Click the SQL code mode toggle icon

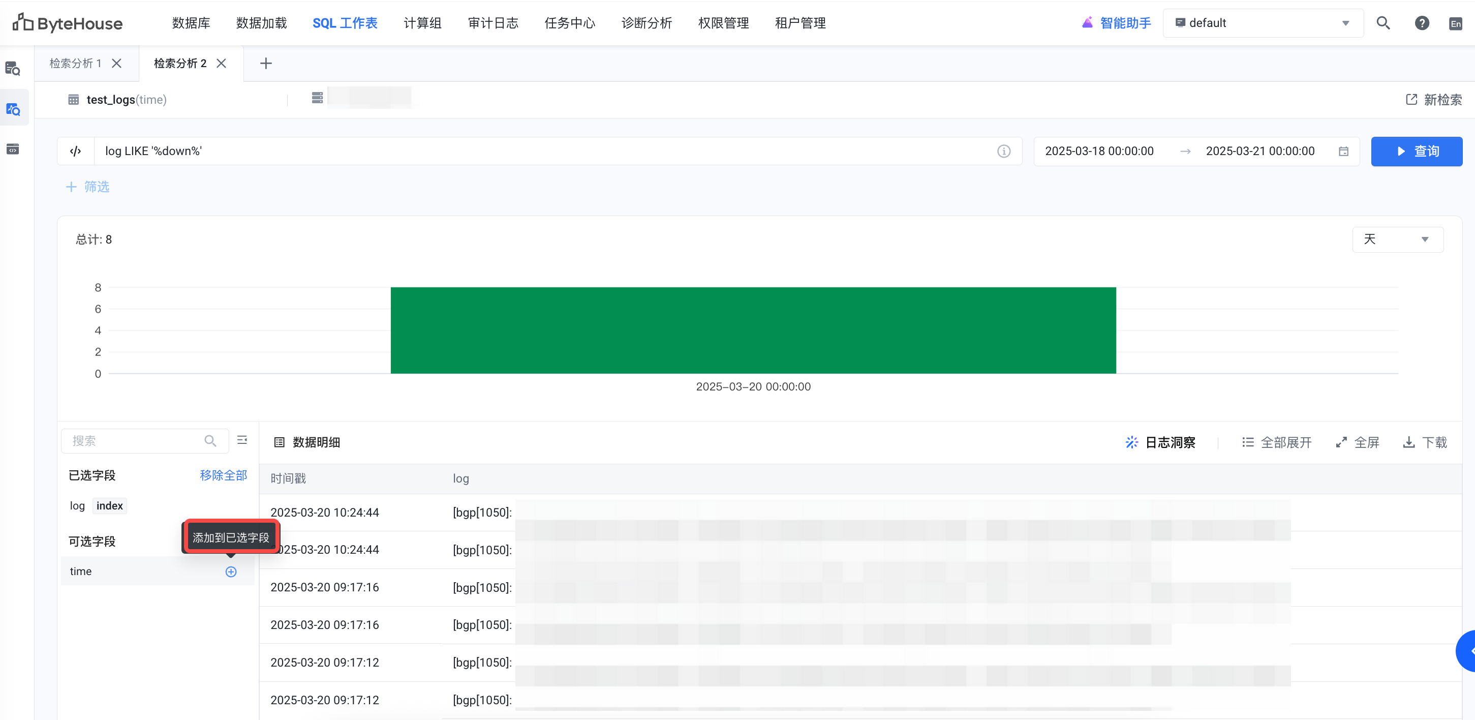(x=76, y=151)
